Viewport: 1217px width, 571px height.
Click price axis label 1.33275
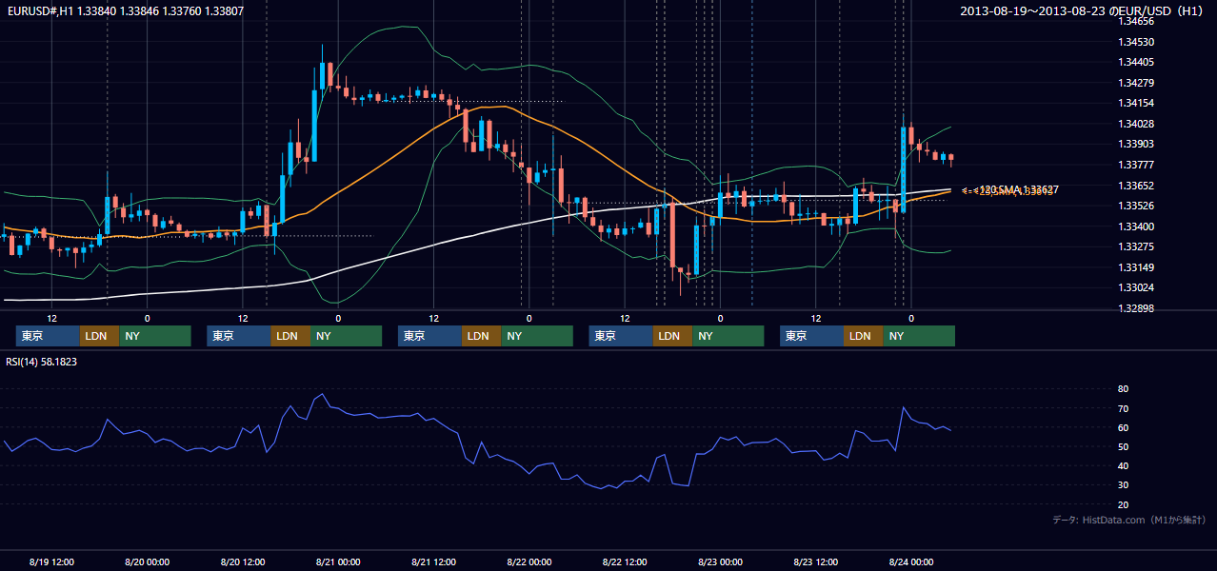click(x=1136, y=246)
